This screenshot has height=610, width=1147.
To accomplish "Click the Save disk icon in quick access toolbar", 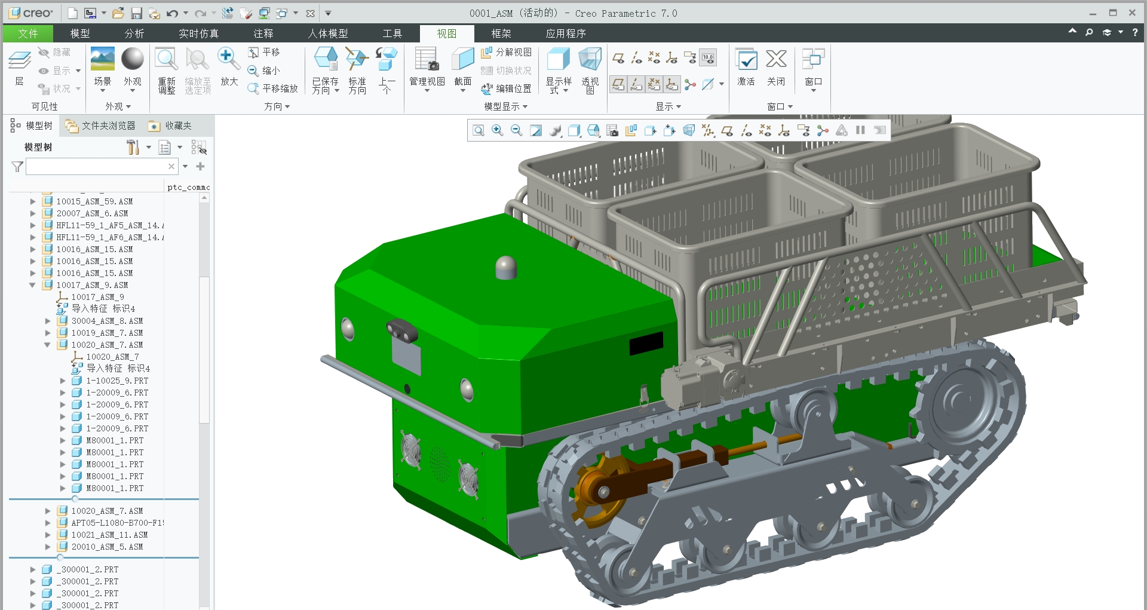I will 136,13.
